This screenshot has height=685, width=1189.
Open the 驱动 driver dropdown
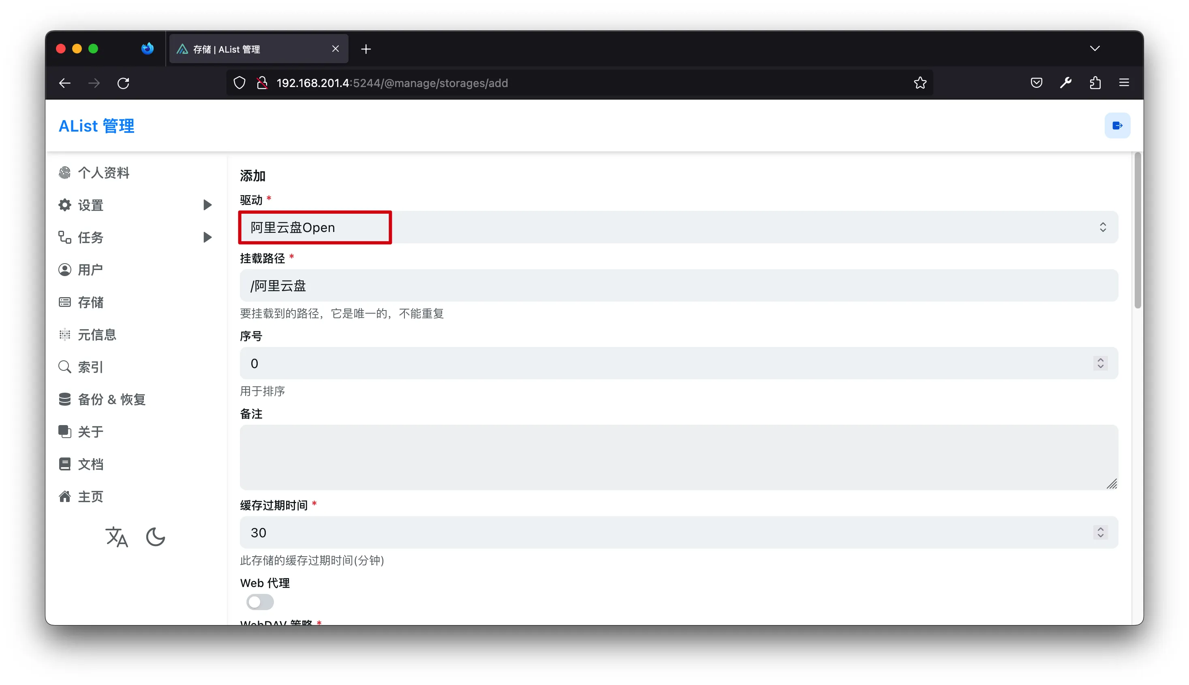678,227
